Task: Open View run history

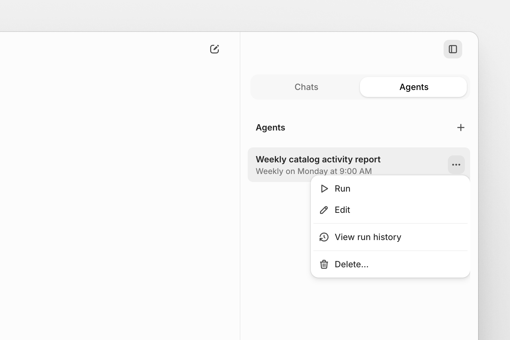Action: pyautogui.click(x=368, y=237)
